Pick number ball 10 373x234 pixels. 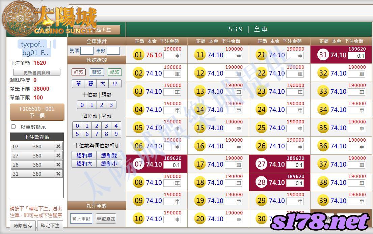(138, 218)
